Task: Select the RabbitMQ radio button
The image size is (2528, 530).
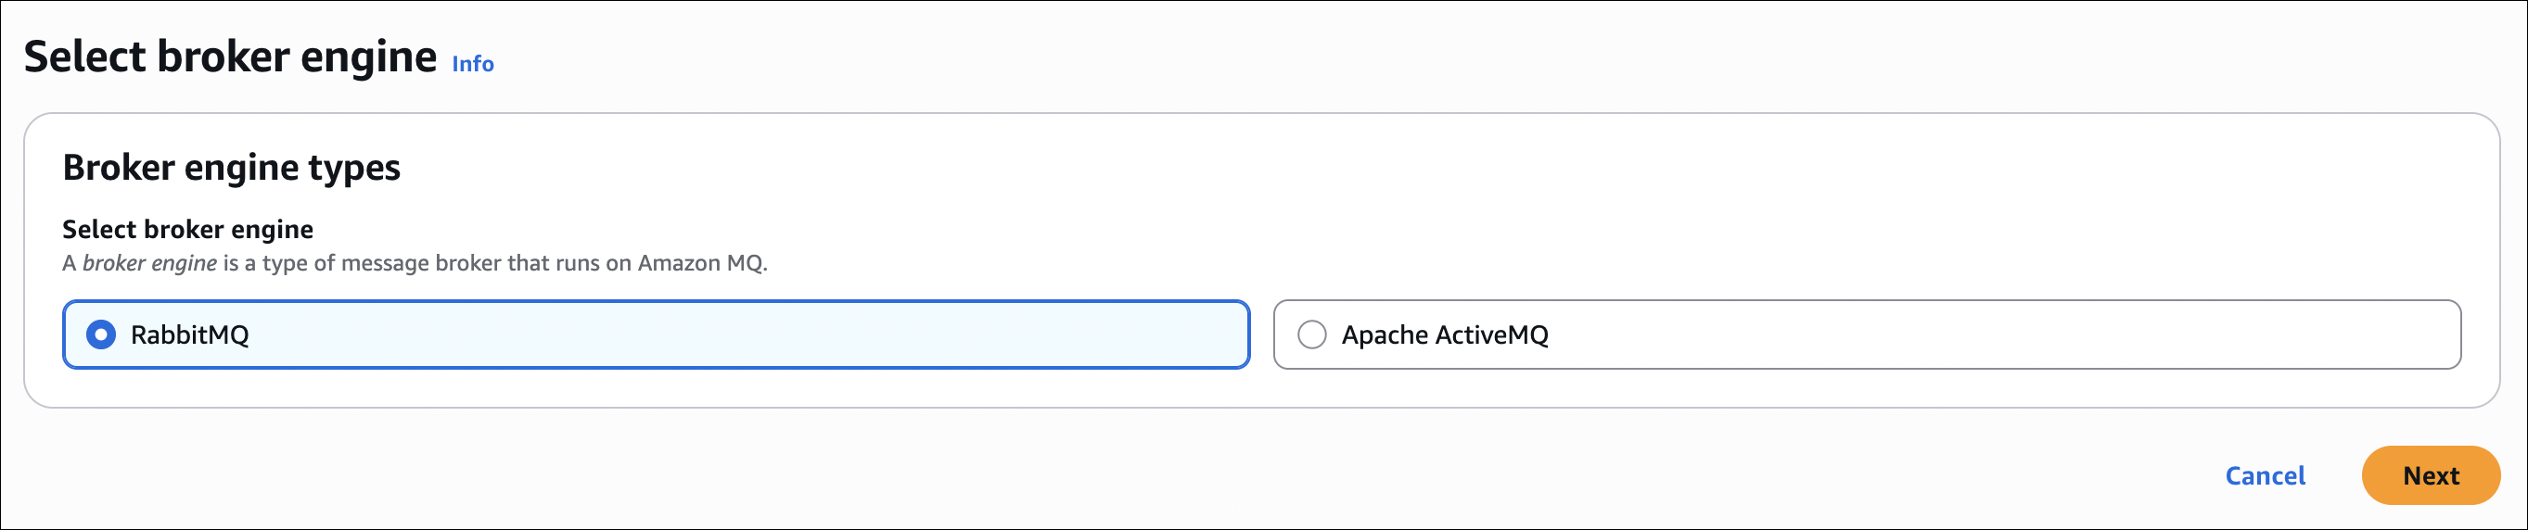Action: click(x=101, y=335)
